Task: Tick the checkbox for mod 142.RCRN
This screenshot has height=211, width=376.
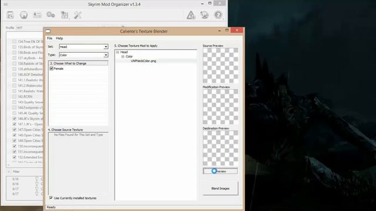Action: click(14, 96)
